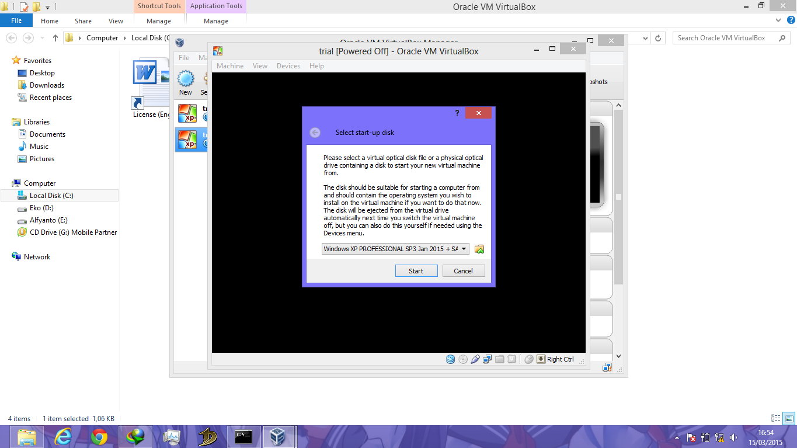The width and height of the screenshot is (797, 448).
Task: Go back with the dialog's back arrow
Action: coord(315,133)
